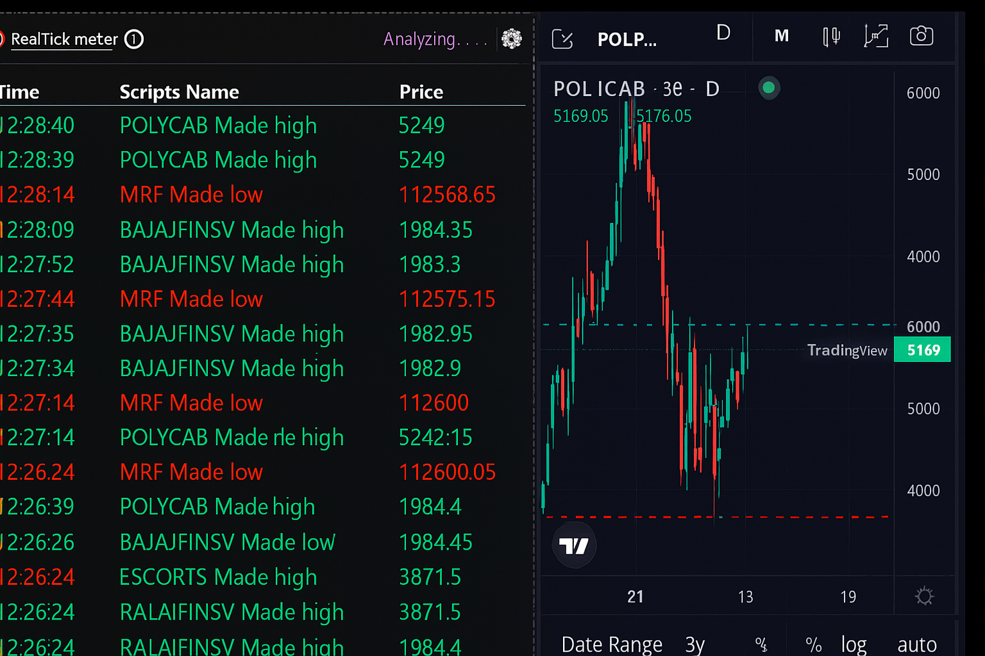The height and width of the screenshot is (656, 985).
Task: Select the candlestick chart style icon
Action: coord(831,36)
